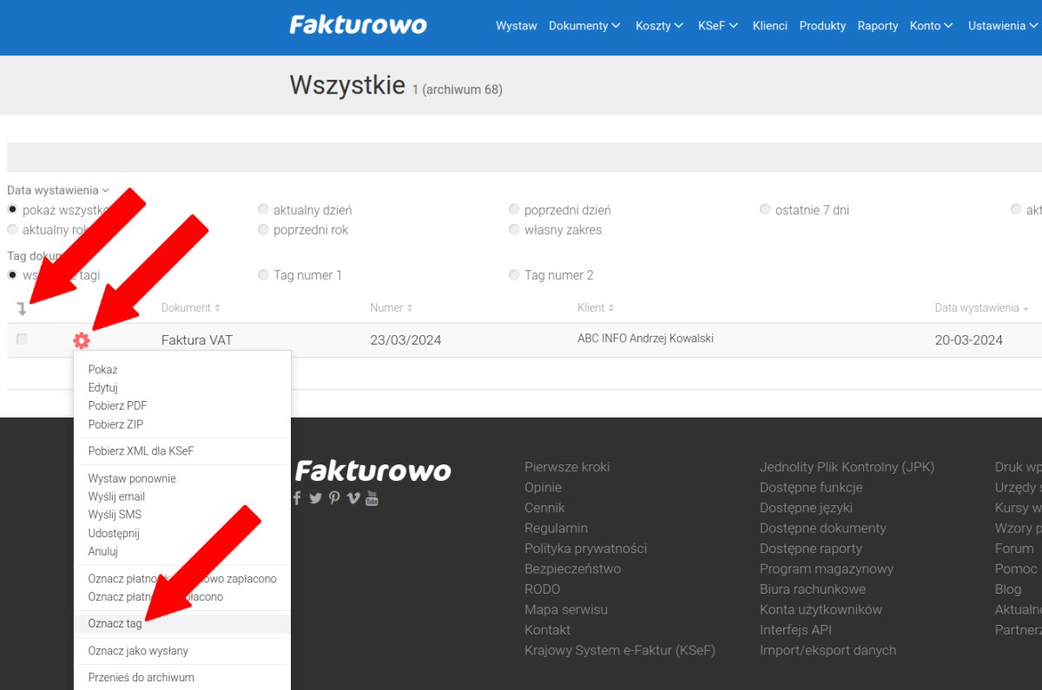Click the client 'ABC INFO Andrzej Kowalski'
This screenshot has height=690, width=1042.
click(x=645, y=338)
